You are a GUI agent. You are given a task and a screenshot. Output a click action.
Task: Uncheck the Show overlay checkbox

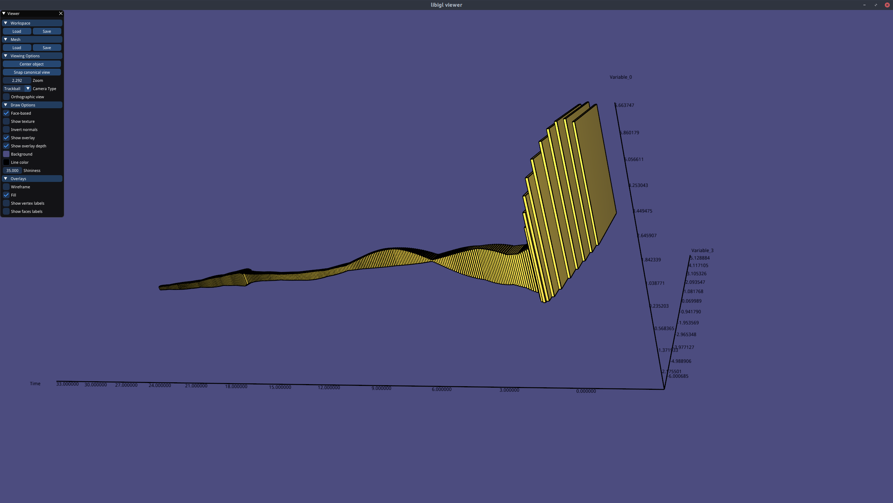[x=6, y=138]
